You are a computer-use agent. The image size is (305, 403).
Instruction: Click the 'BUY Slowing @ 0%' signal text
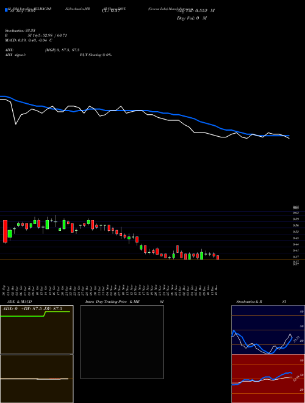tap(96, 55)
